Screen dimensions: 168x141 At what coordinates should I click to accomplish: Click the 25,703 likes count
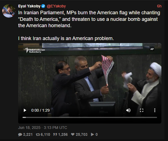point(82,134)
